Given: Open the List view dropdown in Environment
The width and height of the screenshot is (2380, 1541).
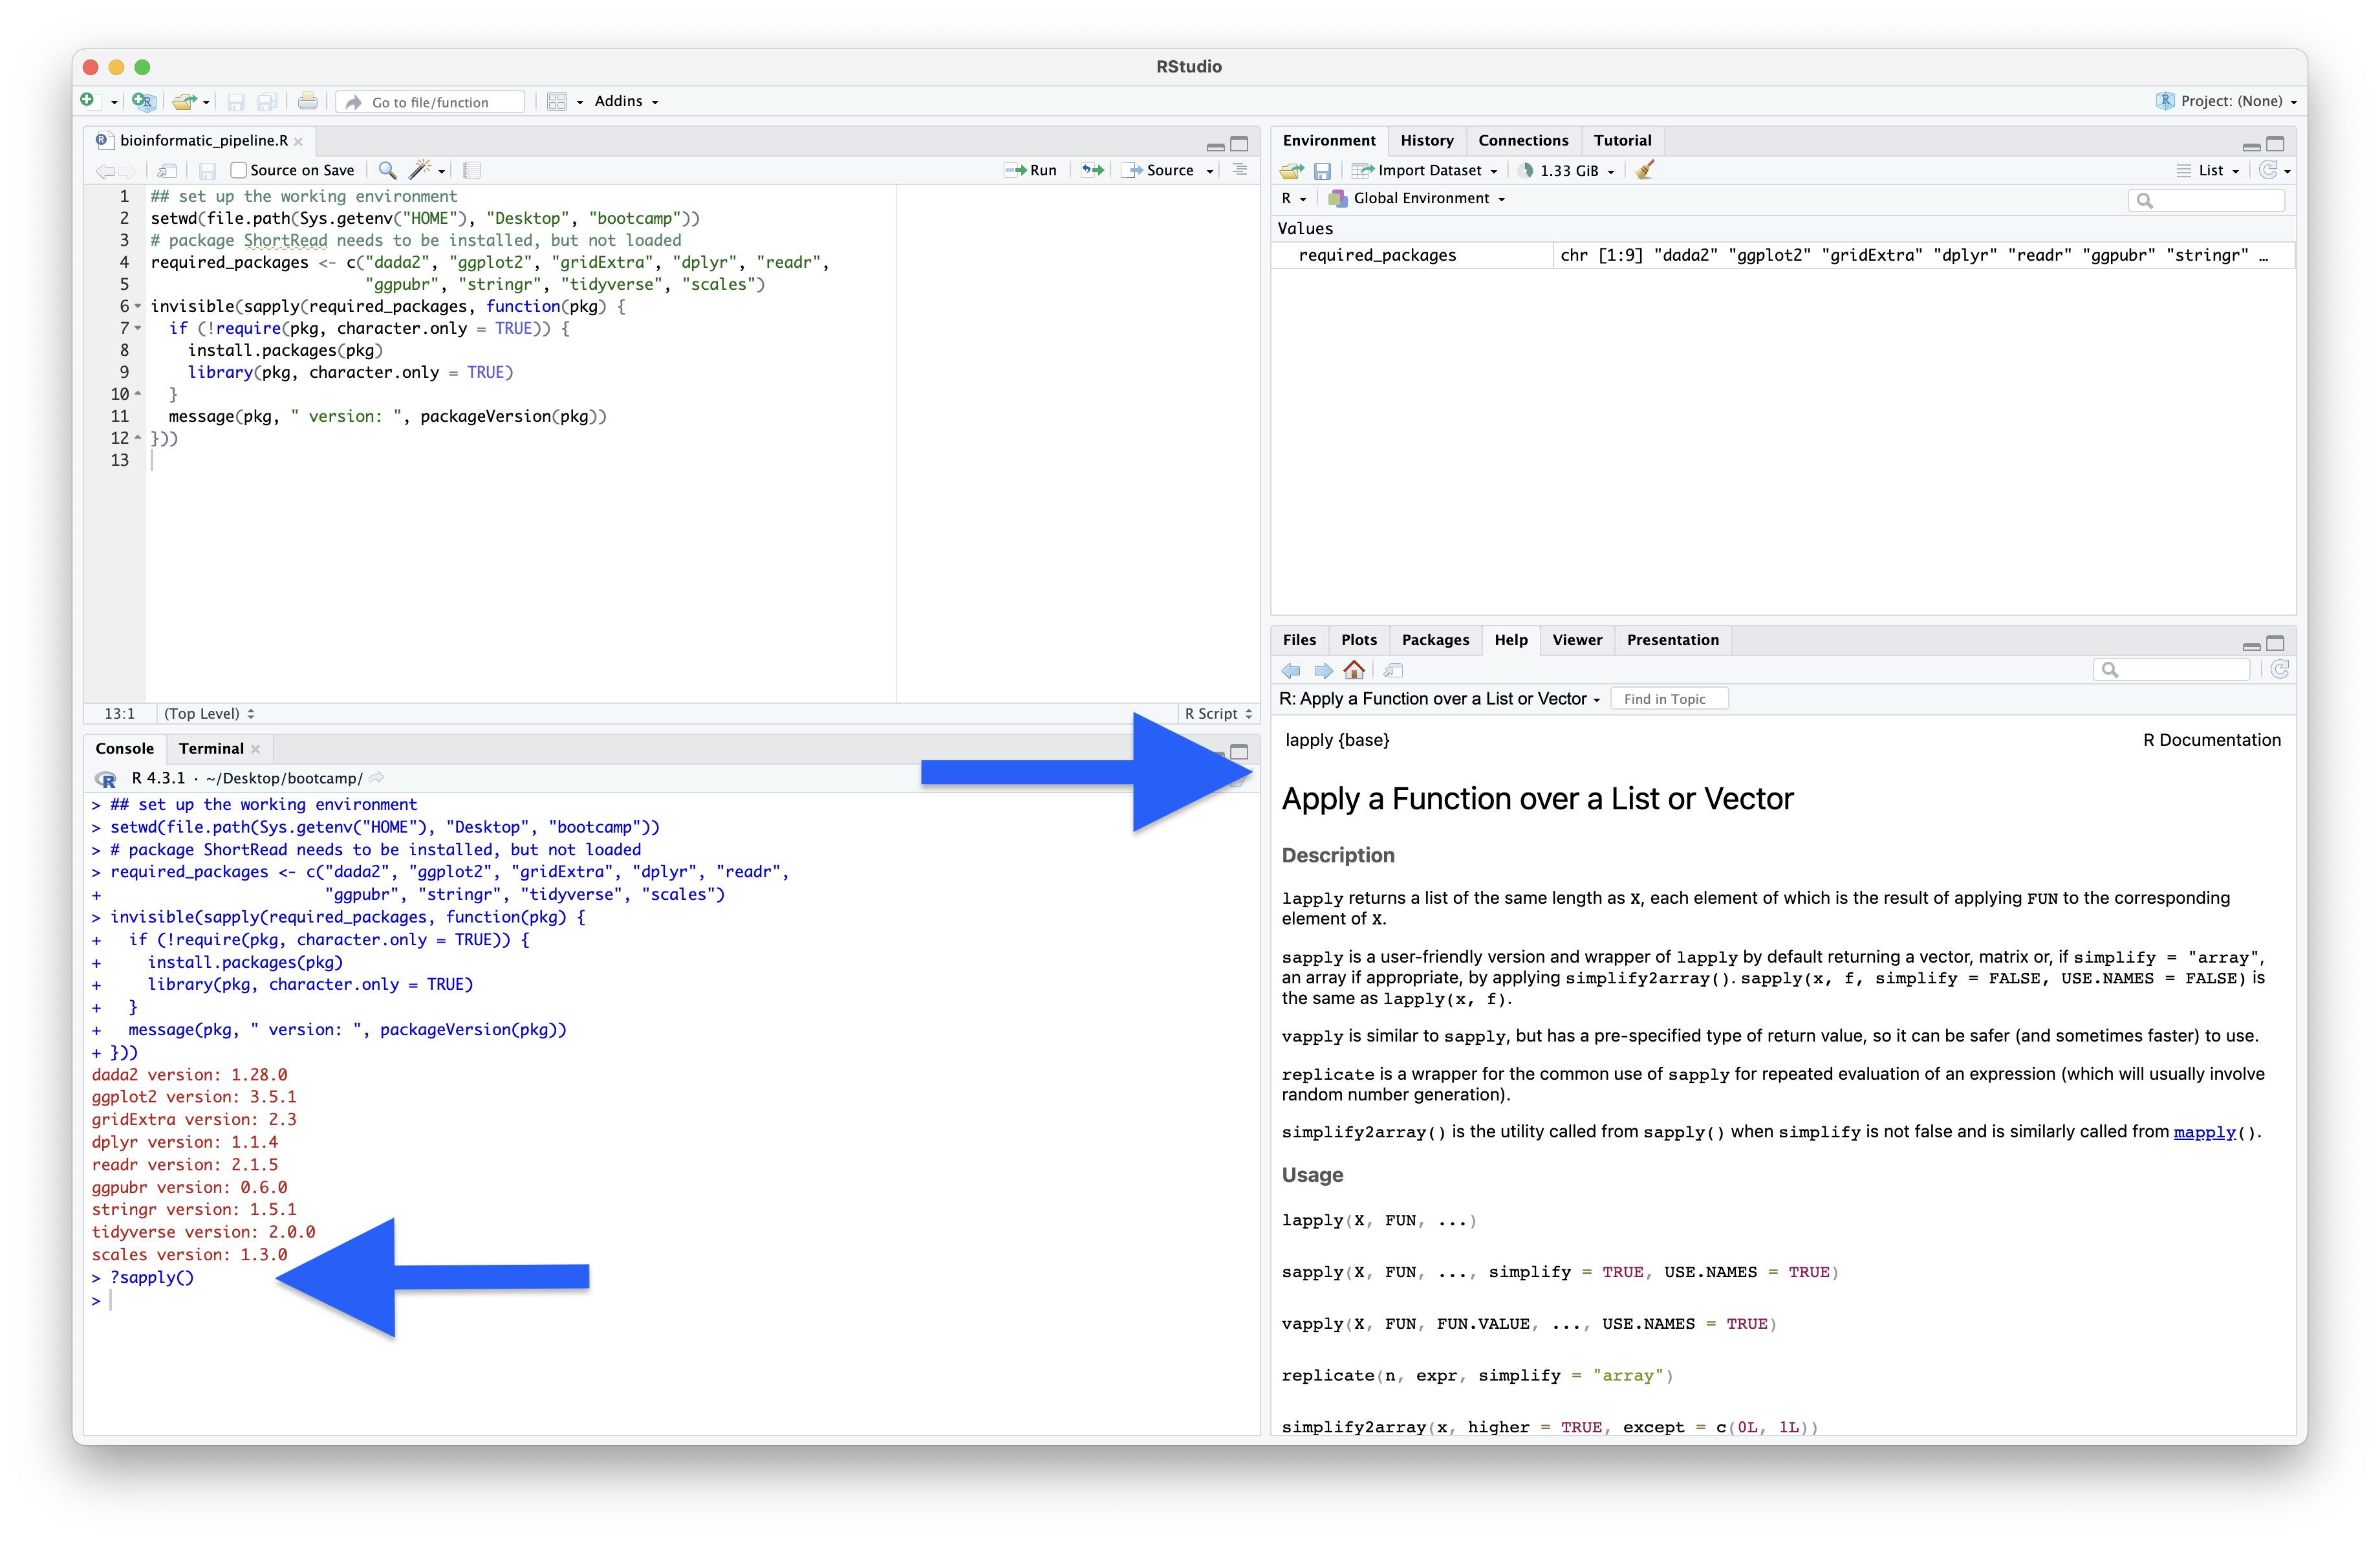Looking at the screenshot, I should tap(2208, 170).
